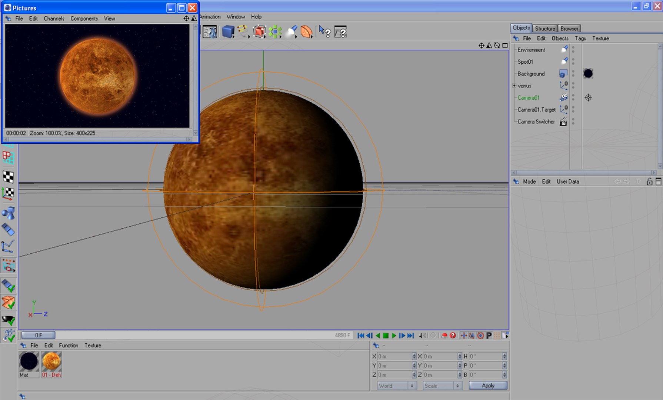Adjust heading H rotation stepper arrows
663x400 pixels.
click(x=504, y=356)
